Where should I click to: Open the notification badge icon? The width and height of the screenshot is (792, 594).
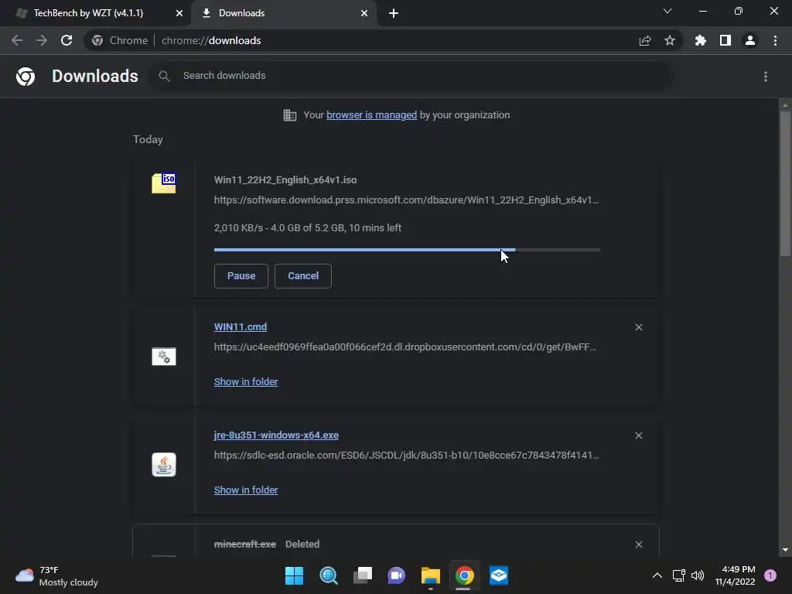pos(770,575)
